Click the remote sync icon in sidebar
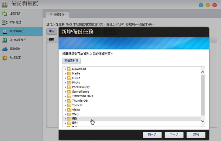Viewport: 221px width, 141px height. (5, 14)
